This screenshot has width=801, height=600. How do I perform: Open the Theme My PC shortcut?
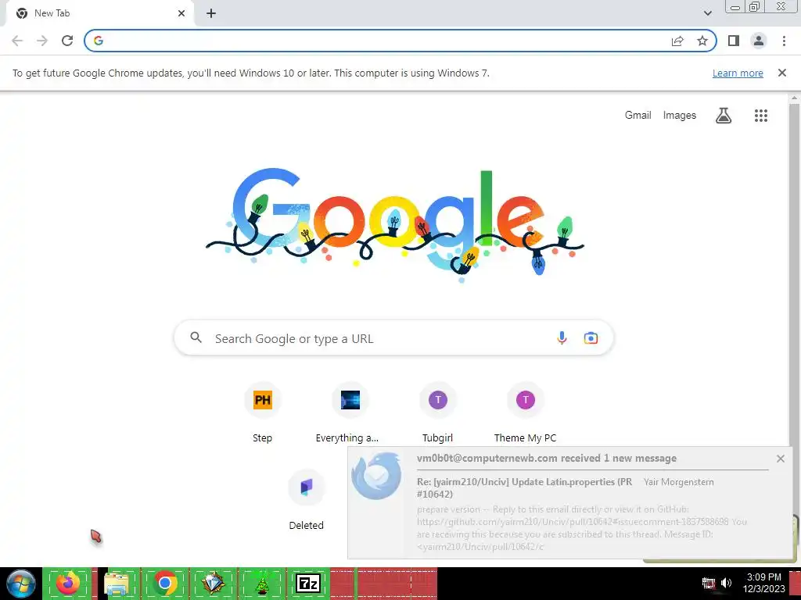[x=525, y=413]
